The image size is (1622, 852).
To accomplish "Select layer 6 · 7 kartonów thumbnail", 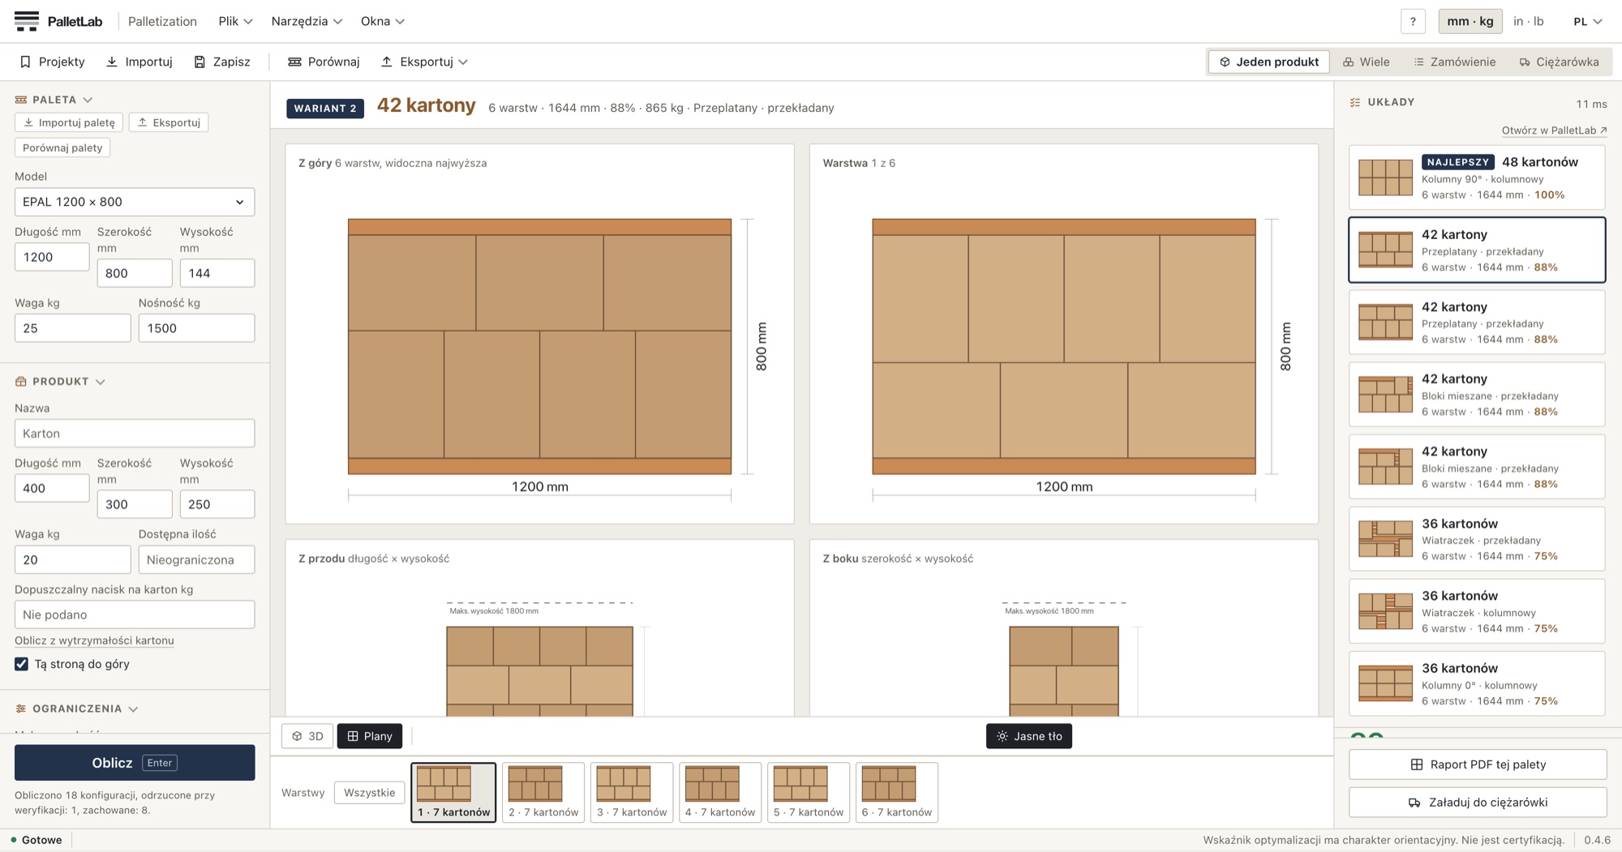I will 897,793.
